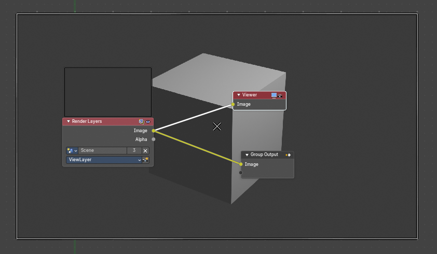Screen dimensions: 437x254
Task: Click the Group Output header arrow icon
Action: (x=288, y=155)
